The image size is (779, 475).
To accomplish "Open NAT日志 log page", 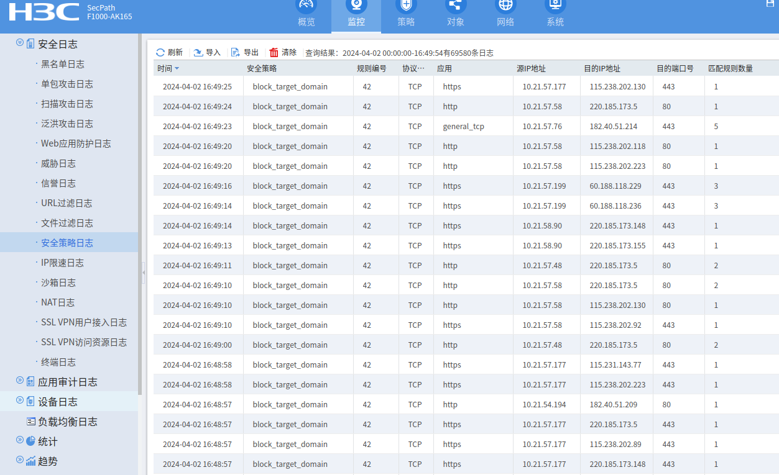I will [x=58, y=302].
